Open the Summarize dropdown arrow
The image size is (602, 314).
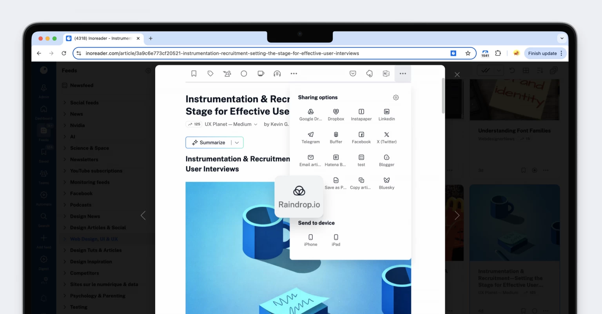click(237, 142)
